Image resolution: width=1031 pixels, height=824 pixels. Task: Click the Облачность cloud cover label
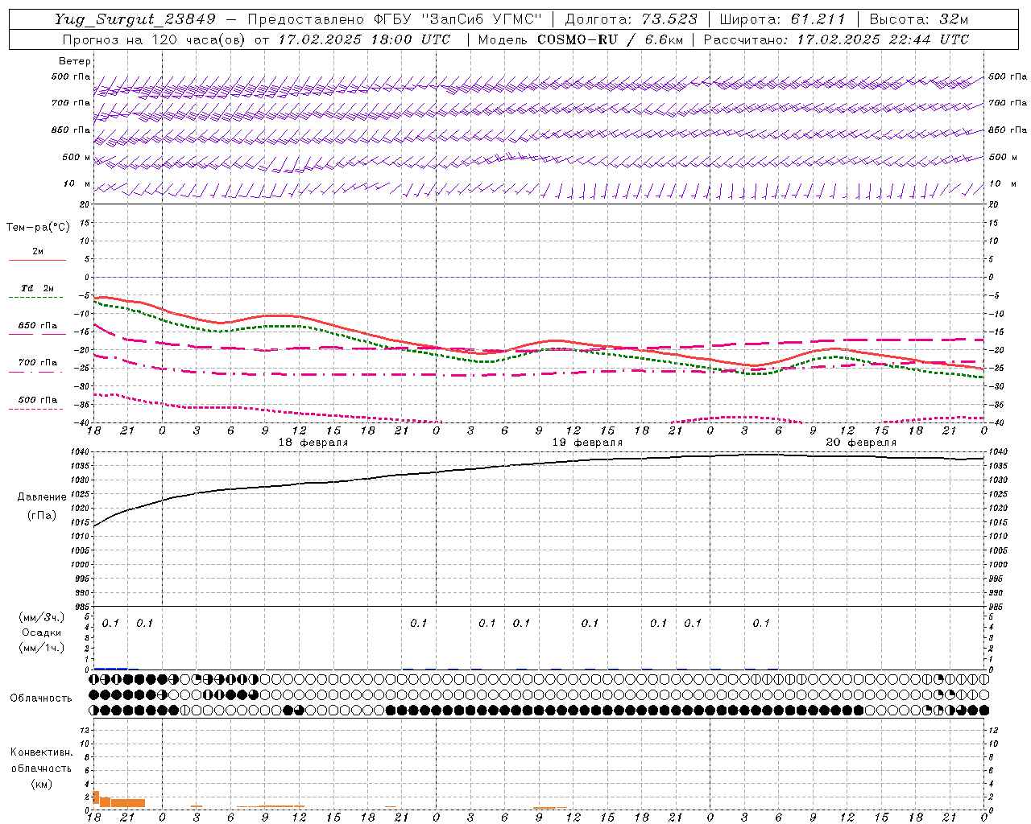point(41,698)
